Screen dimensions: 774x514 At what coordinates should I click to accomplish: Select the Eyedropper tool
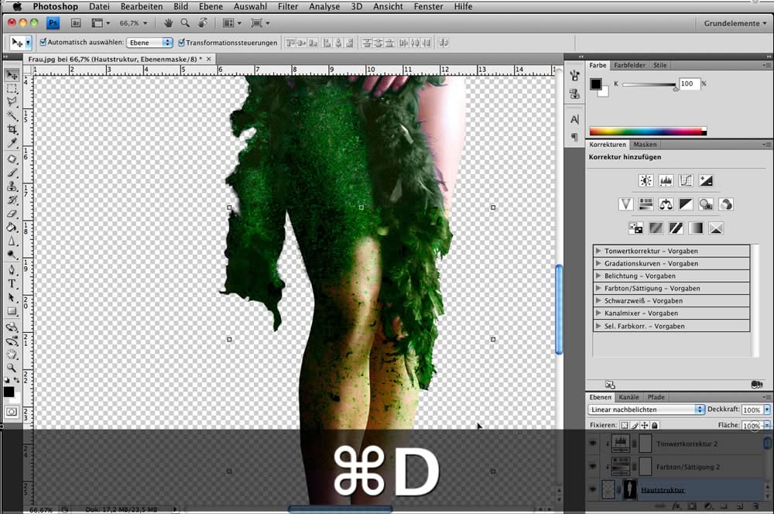tap(12, 143)
